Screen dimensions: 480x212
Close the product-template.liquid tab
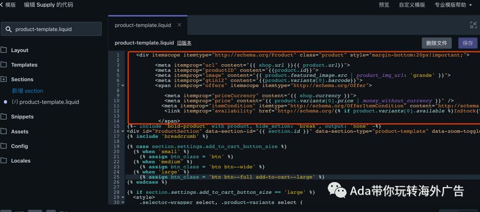[x=179, y=25]
